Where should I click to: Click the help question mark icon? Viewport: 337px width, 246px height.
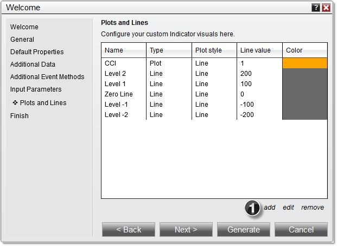(315, 8)
